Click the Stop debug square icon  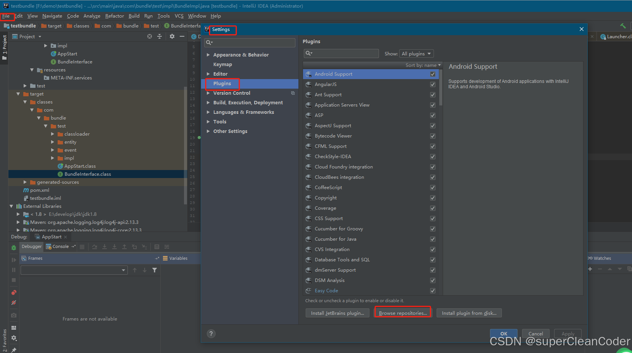pos(14,280)
